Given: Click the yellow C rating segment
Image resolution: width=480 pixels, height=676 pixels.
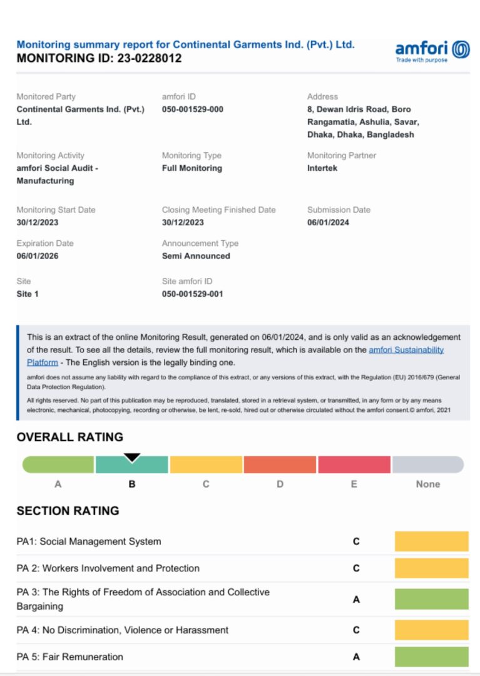Looking at the screenshot, I should pos(206,465).
